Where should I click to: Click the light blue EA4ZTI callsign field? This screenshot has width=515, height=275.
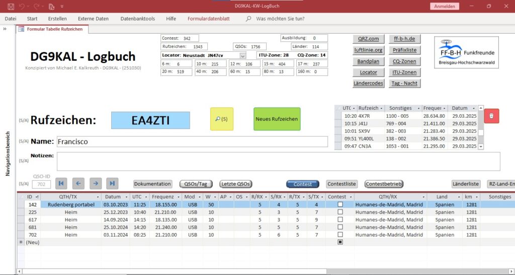click(x=150, y=120)
